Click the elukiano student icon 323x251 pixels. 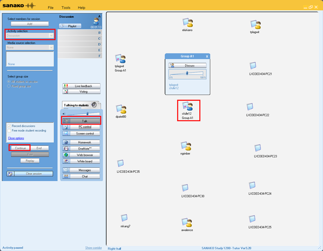pyautogui.click(x=187, y=23)
